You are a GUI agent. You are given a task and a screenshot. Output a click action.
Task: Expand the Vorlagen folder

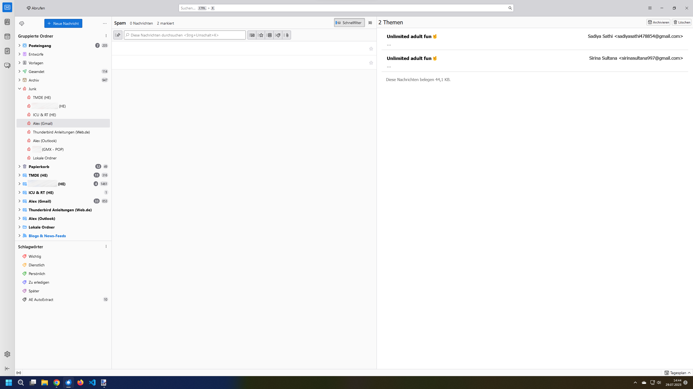[x=19, y=63]
